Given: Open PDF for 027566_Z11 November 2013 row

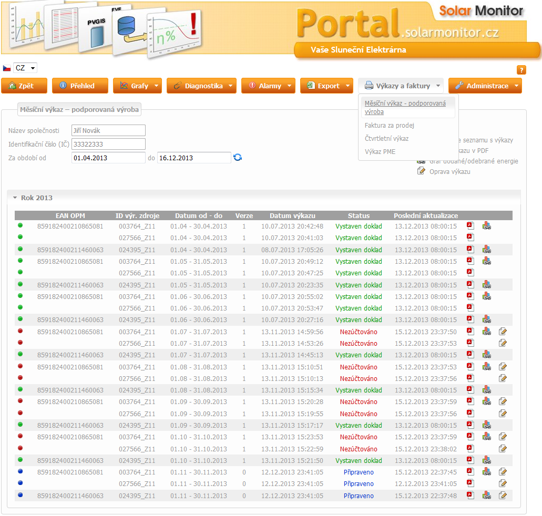Looking at the screenshot, I should [471, 484].
